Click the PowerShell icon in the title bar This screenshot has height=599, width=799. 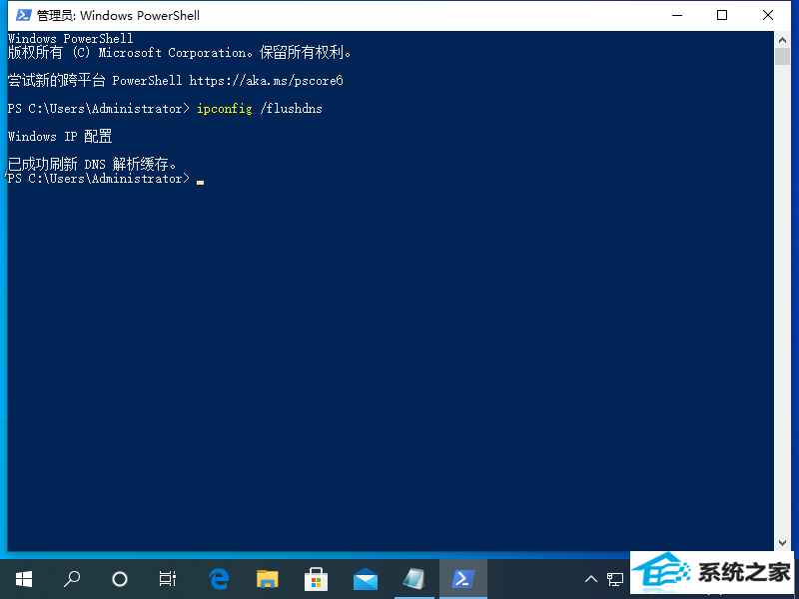[x=23, y=15]
